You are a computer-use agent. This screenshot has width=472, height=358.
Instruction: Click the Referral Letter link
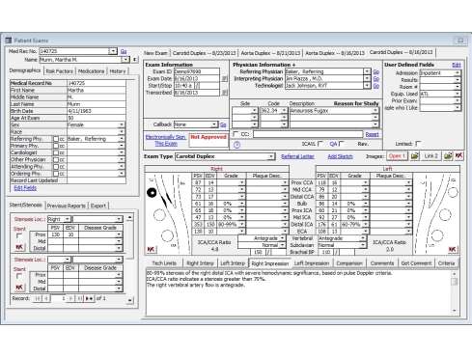(297, 156)
